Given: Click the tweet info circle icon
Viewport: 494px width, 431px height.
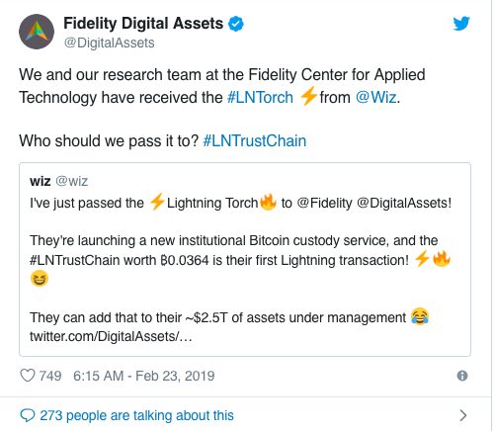Looking at the screenshot, I should [462, 376].
